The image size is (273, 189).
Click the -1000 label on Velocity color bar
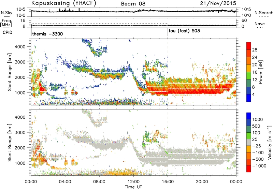pos(259,166)
